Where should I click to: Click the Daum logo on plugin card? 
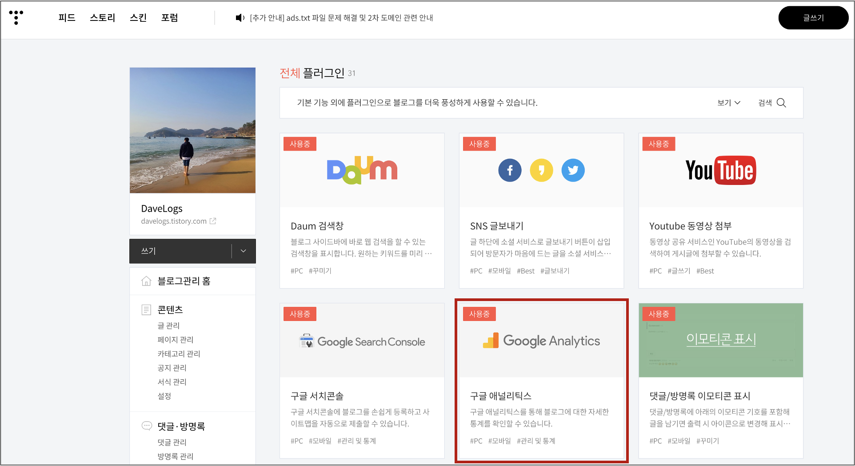(x=362, y=170)
